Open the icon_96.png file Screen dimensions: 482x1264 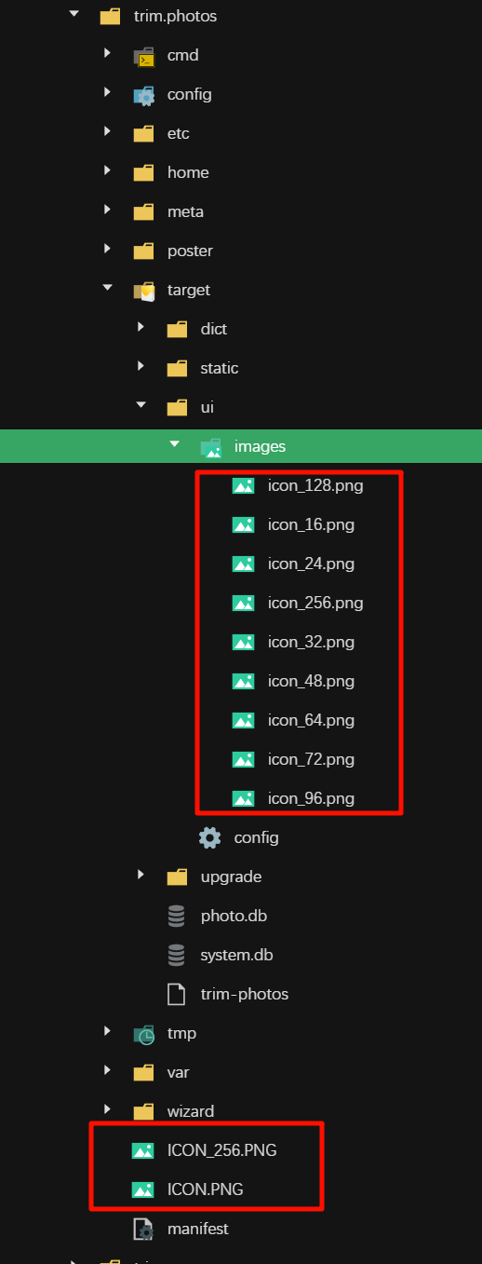[x=311, y=798]
